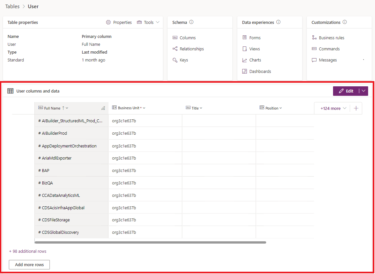The width and height of the screenshot is (375, 274).
Task: Click the Add more rows button
Action: click(x=30, y=265)
